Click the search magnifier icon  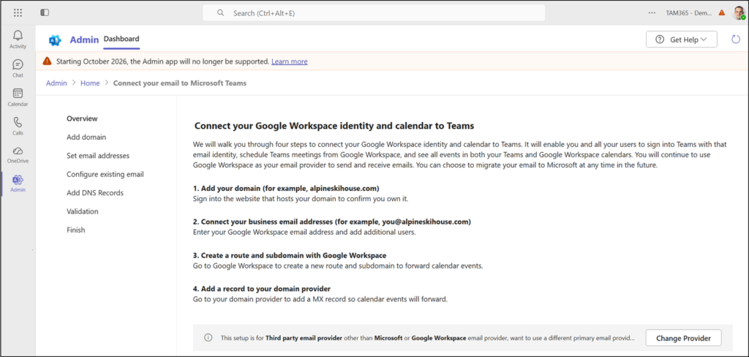(220, 13)
